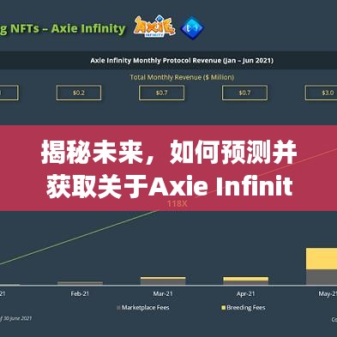The width and height of the screenshot is (337, 337).
Task: Click the Axie Infinity logo
Action: (x=154, y=27)
